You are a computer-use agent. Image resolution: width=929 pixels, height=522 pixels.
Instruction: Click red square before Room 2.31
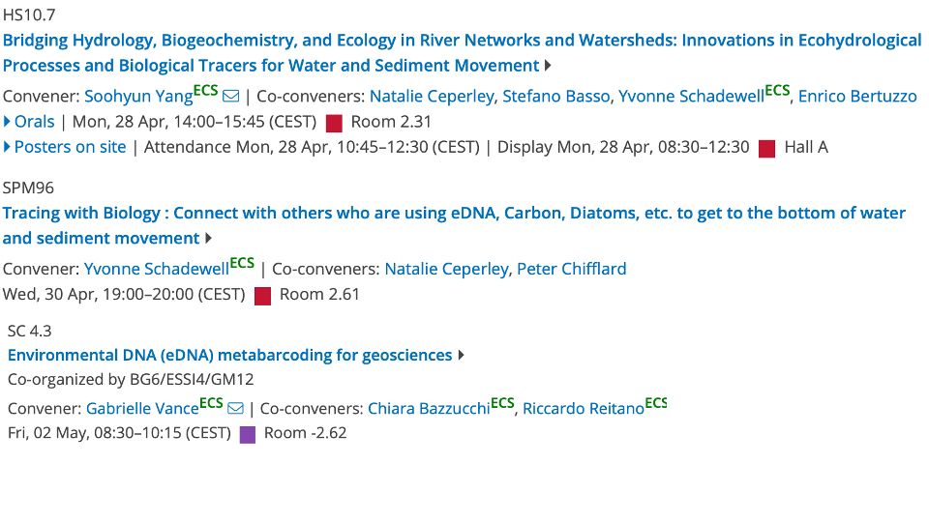pyautogui.click(x=334, y=123)
